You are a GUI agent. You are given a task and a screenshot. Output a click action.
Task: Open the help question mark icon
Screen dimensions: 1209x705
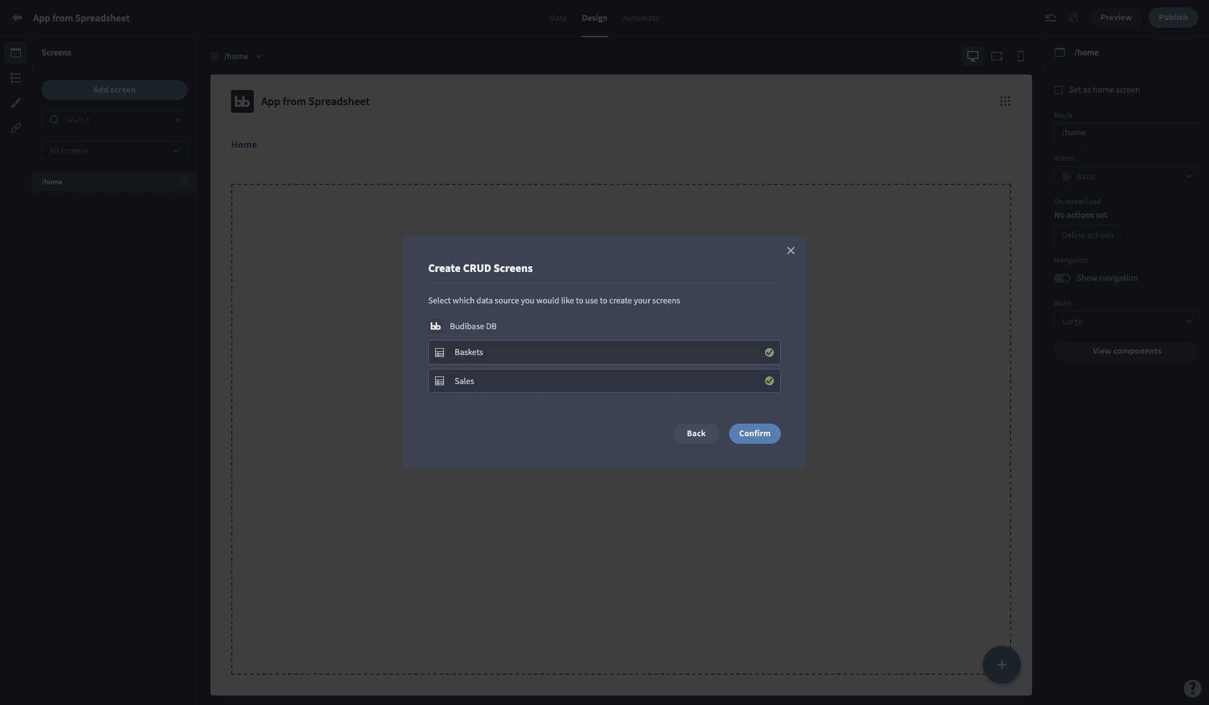click(1192, 688)
